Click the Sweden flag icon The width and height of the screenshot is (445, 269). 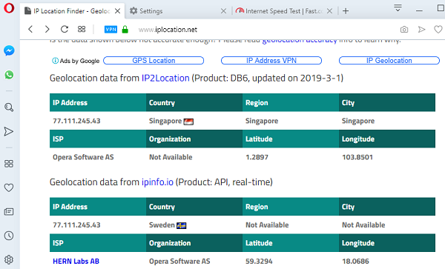[x=182, y=225]
